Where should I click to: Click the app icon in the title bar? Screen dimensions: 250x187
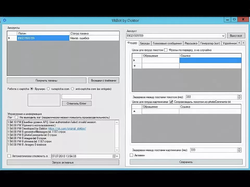(x=5, y=20)
